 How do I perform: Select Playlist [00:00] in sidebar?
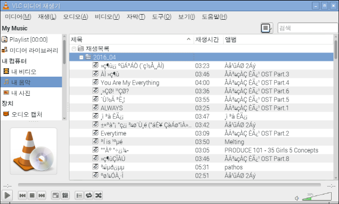[31, 39]
